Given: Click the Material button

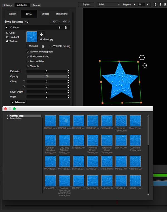Looking at the screenshot, I should [33, 46].
